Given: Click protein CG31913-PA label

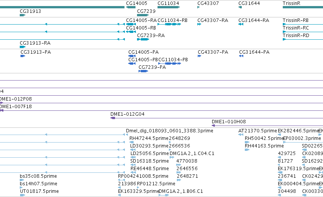Looking at the screenshot, I should point(36,52).
